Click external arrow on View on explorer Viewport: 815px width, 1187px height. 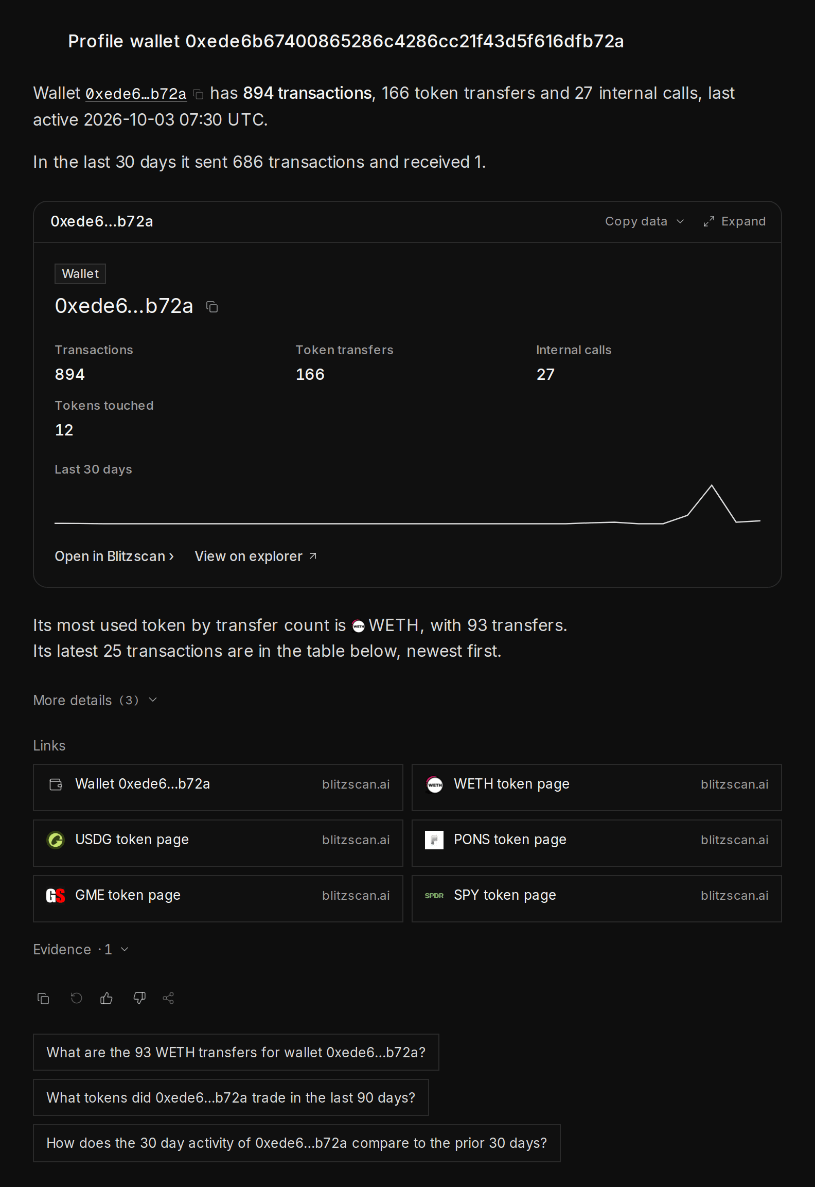(x=313, y=556)
